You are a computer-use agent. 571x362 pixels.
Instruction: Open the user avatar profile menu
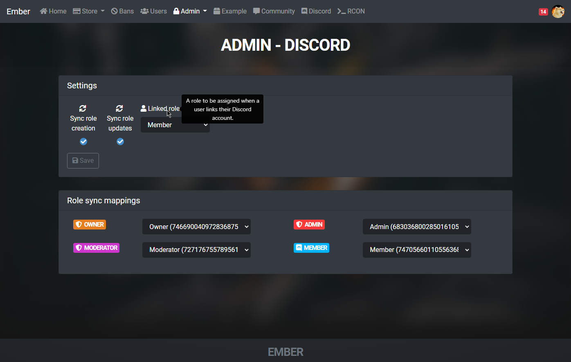(558, 11)
